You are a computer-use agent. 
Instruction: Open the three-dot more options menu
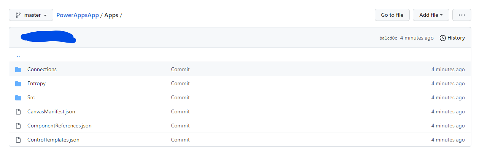tap(462, 15)
